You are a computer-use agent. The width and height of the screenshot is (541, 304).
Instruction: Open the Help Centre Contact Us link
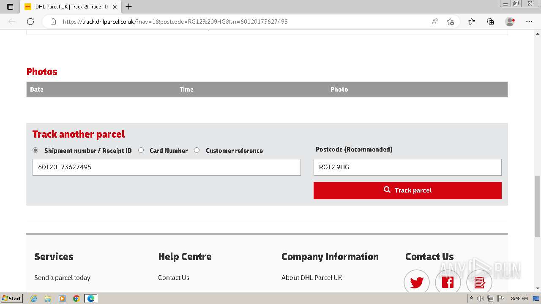[174, 277]
